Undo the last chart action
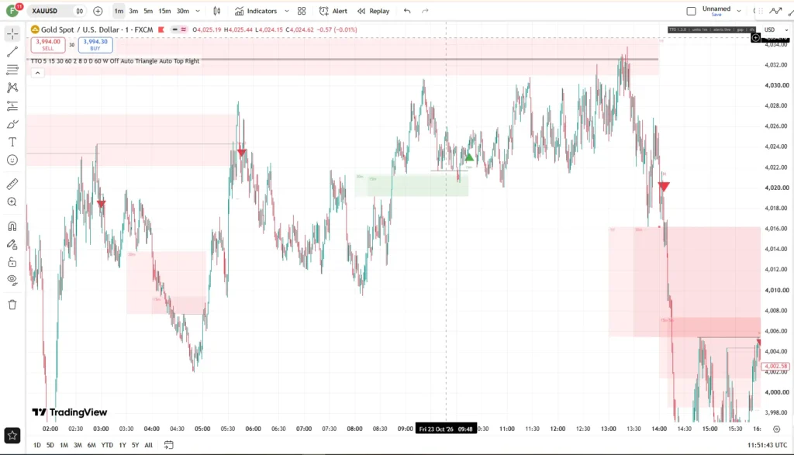This screenshot has height=455, width=794. tap(407, 11)
